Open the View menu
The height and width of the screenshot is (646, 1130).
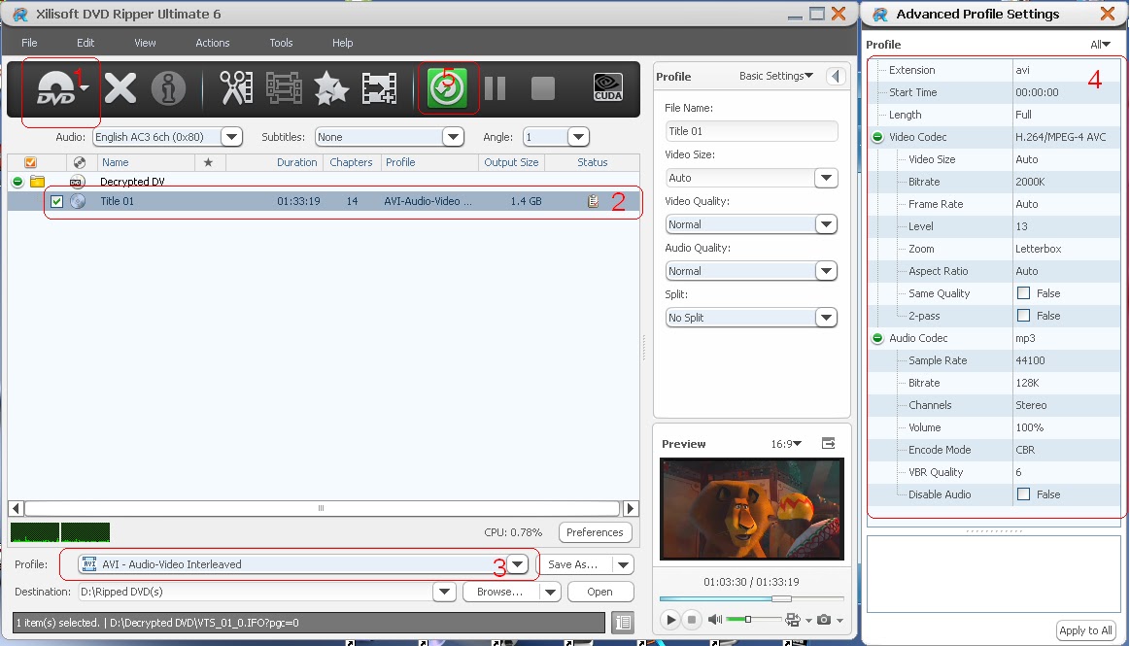click(145, 43)
